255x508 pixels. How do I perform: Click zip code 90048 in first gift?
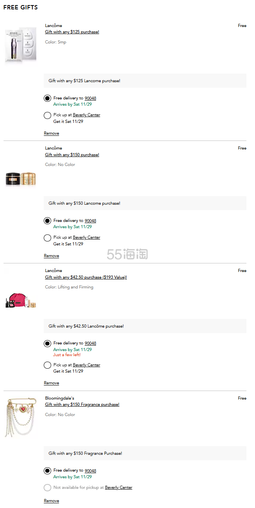click(x=90, y=98)
